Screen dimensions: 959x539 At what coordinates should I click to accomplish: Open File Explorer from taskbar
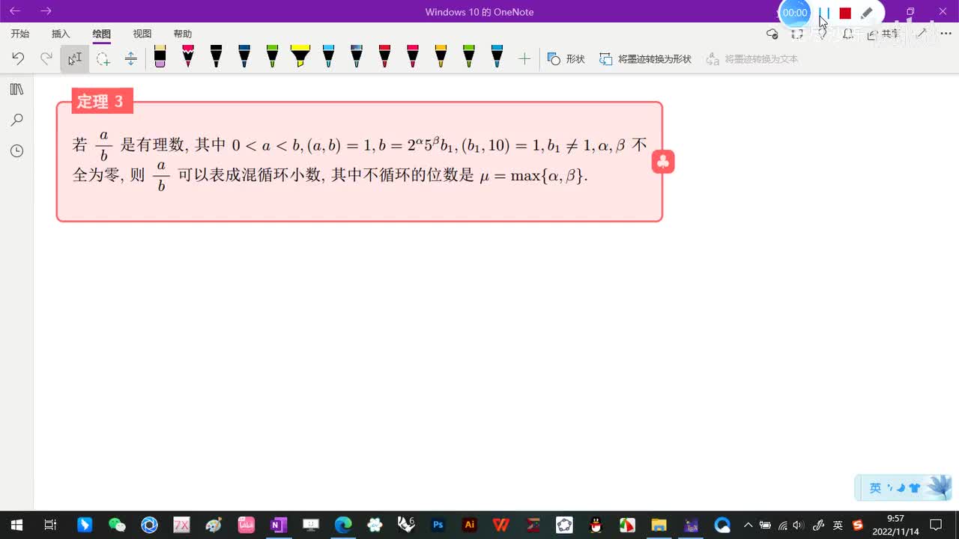[659, 525]
